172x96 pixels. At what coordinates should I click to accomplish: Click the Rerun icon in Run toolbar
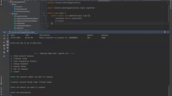click(4, 35)
